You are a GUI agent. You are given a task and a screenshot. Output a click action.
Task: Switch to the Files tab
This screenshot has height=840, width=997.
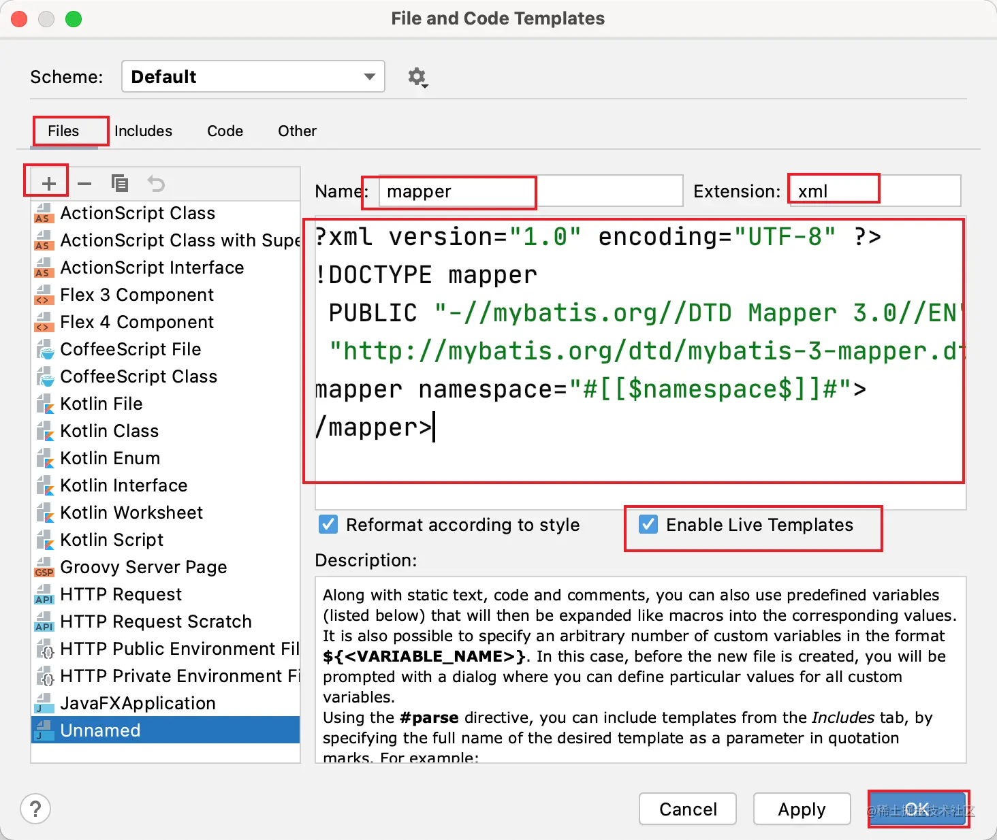click(x=63, y=131)
